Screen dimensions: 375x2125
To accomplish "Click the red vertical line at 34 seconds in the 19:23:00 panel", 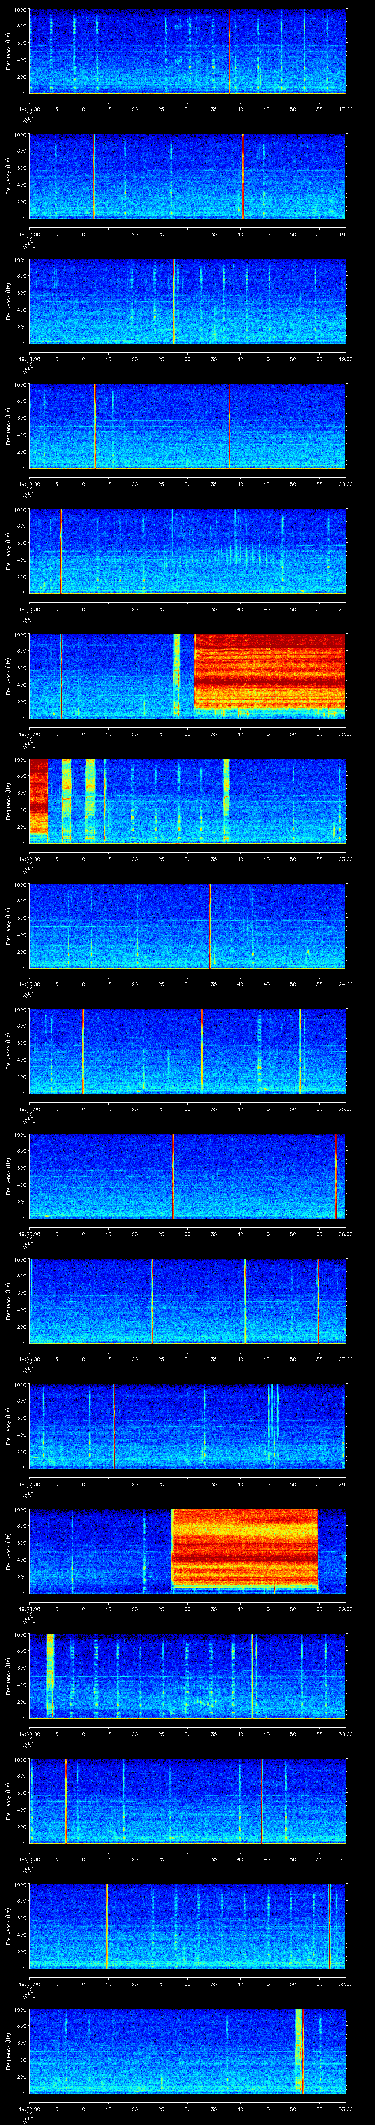I will coord(209,926).
